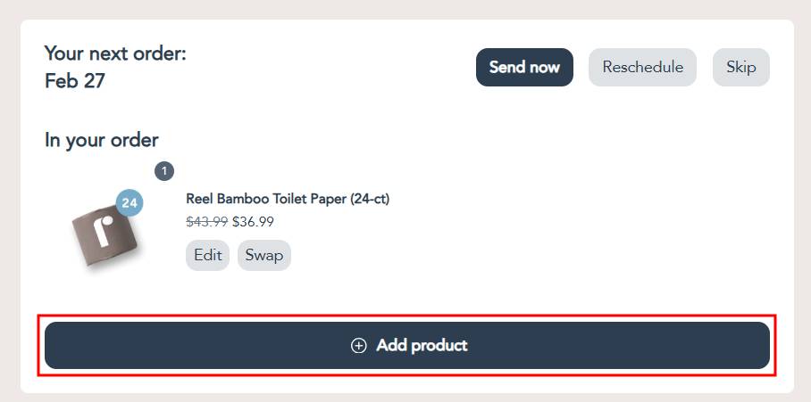The image size is (811, 402).
Task: Click the blue 24 count badge
Action: [130, 203]
